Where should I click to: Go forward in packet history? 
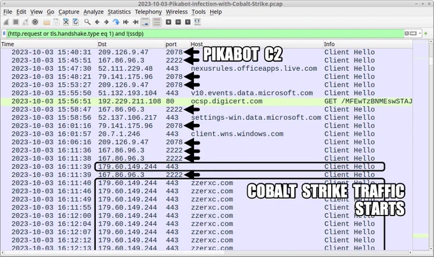pyautogui.click(x=107, y=22)
